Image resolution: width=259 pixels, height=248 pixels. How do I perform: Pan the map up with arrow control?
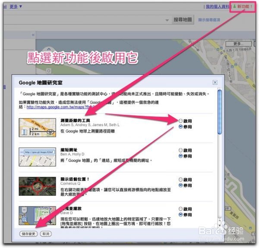tap(48, 49)
